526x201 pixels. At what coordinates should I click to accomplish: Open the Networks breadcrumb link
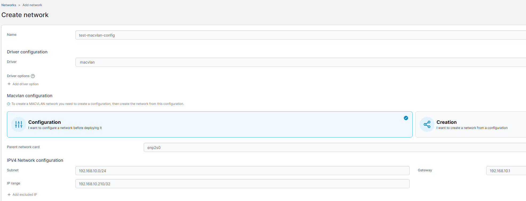9,5
